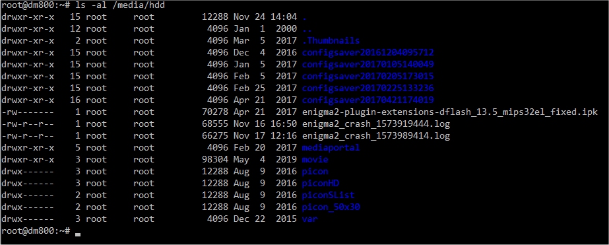Image resolution: width=609 pixels, height=245 pixels.
Task: Select the picon folder name
Action: 315,172
